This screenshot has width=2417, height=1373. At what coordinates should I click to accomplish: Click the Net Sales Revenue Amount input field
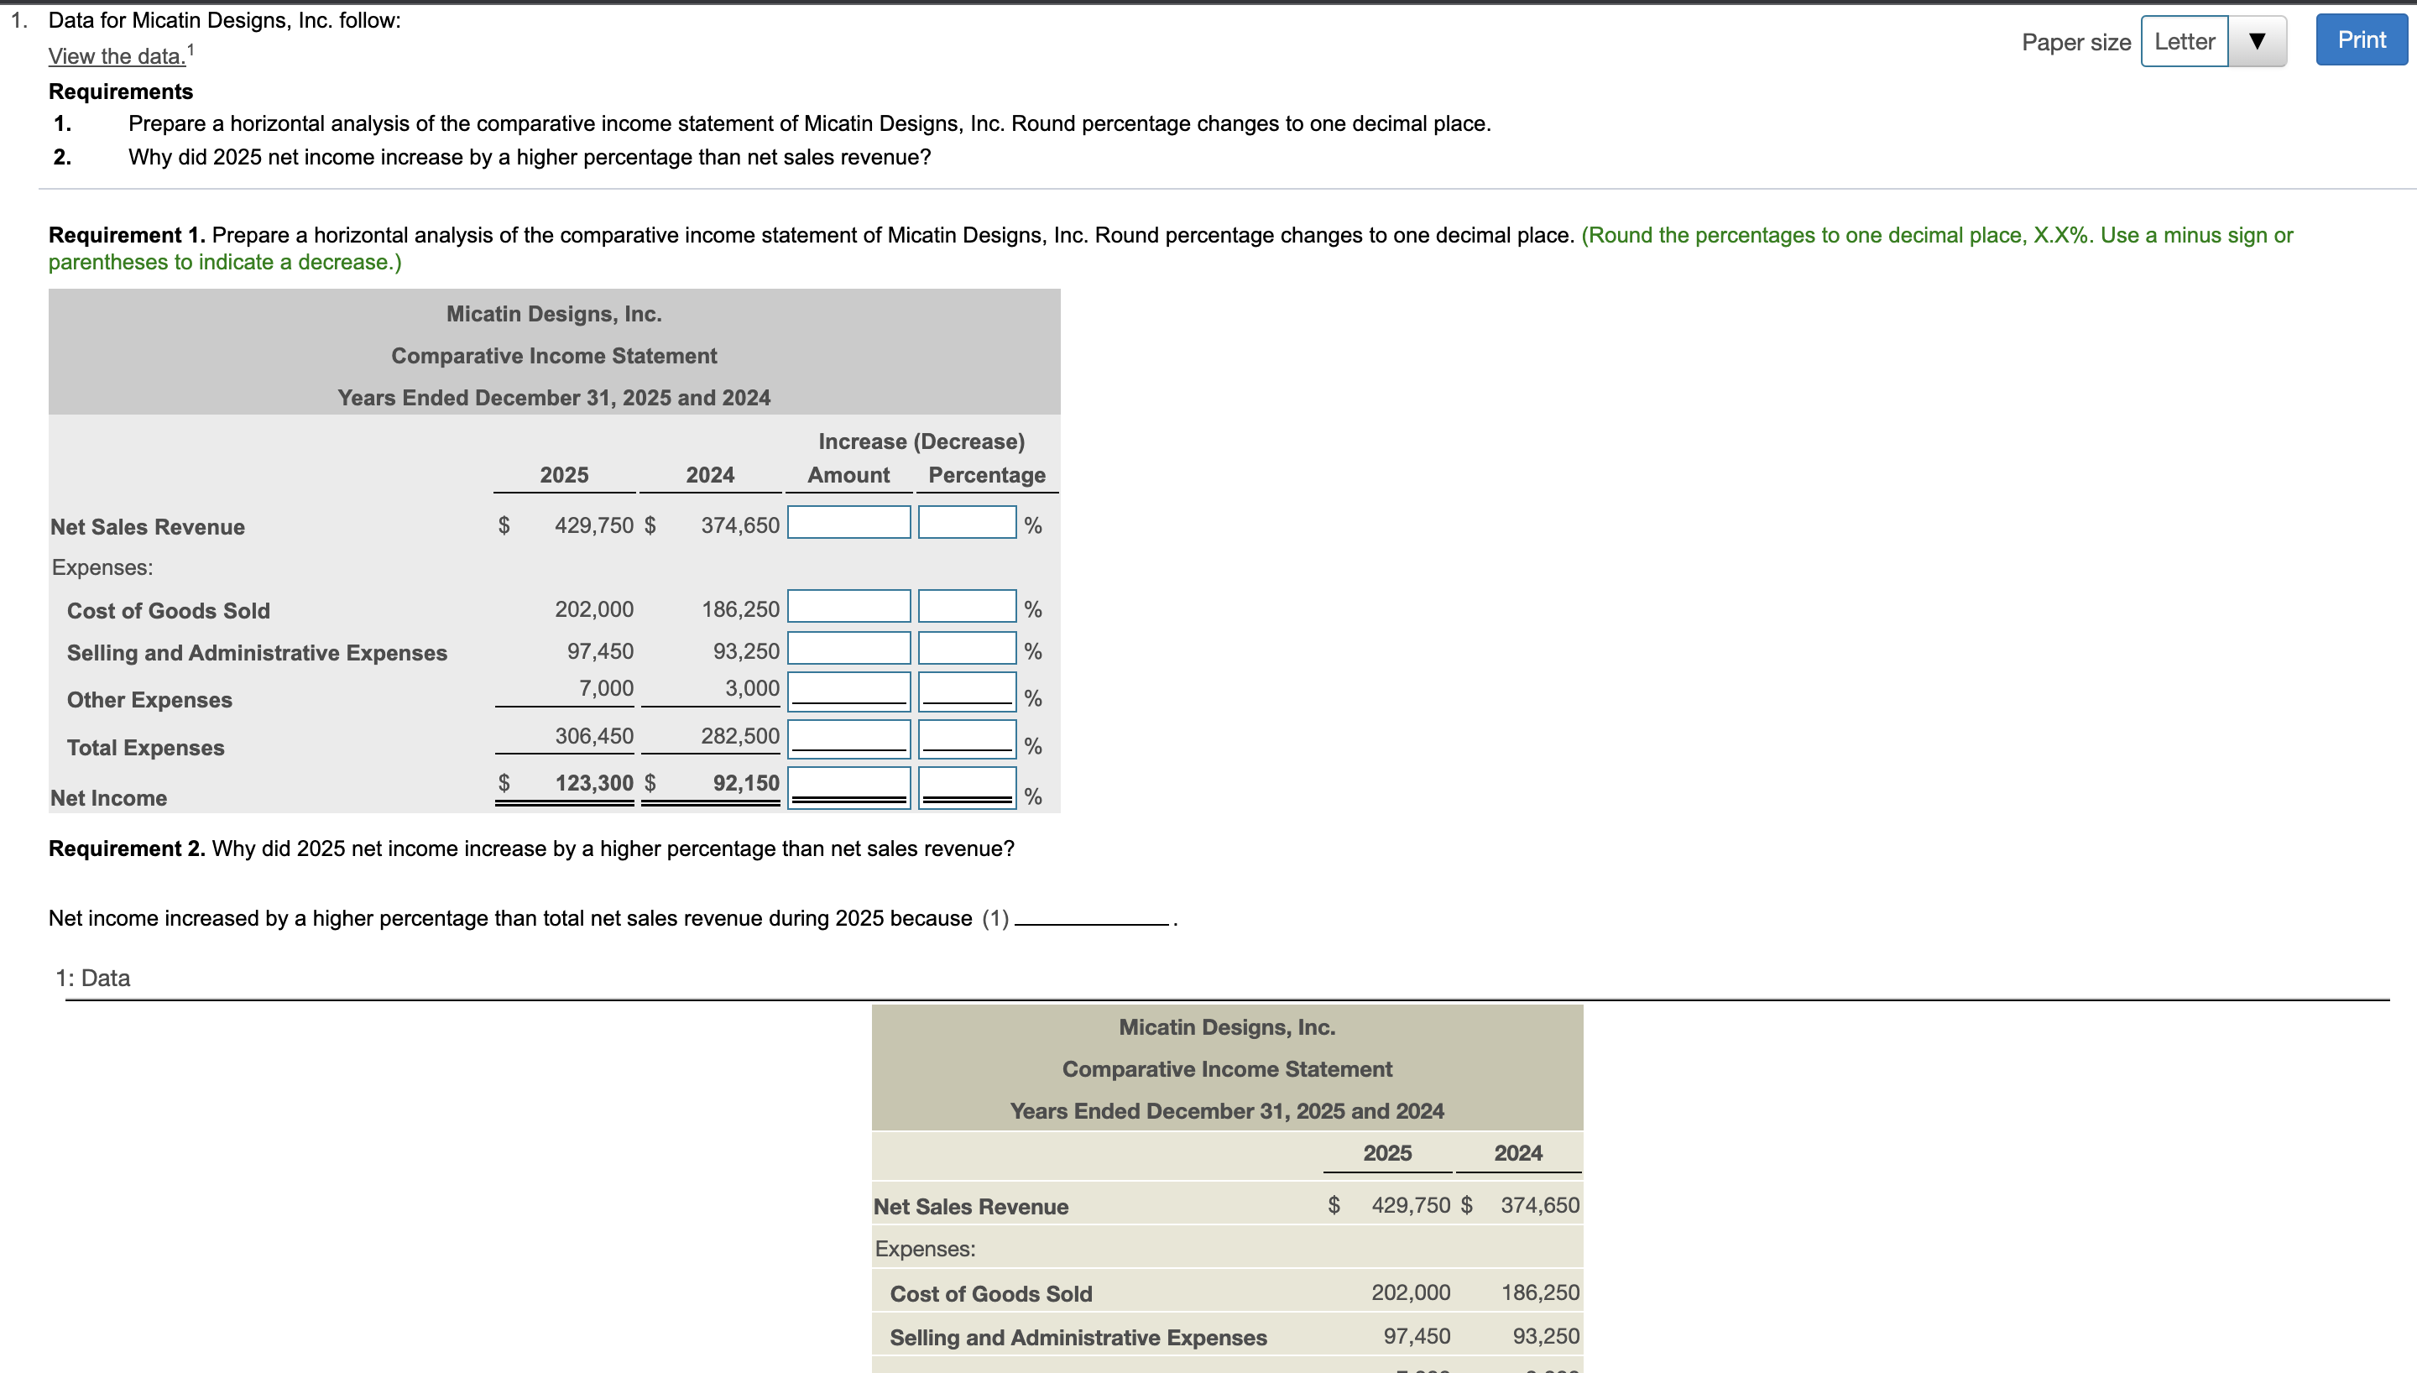coord(848,521)
